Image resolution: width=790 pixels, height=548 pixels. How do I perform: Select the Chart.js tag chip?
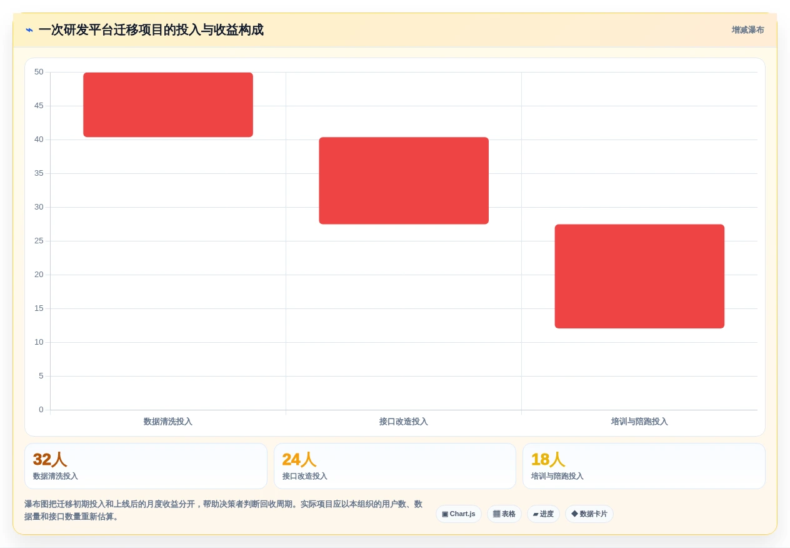(459, 514)
